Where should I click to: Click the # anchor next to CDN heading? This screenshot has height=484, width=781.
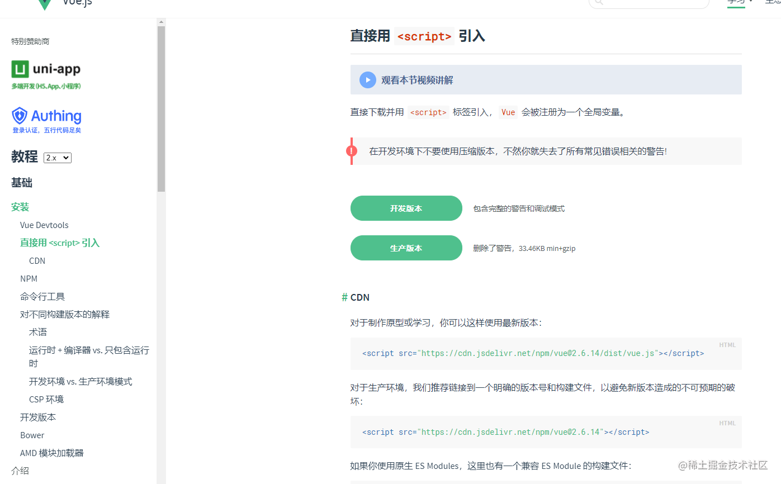click(344, 297)
